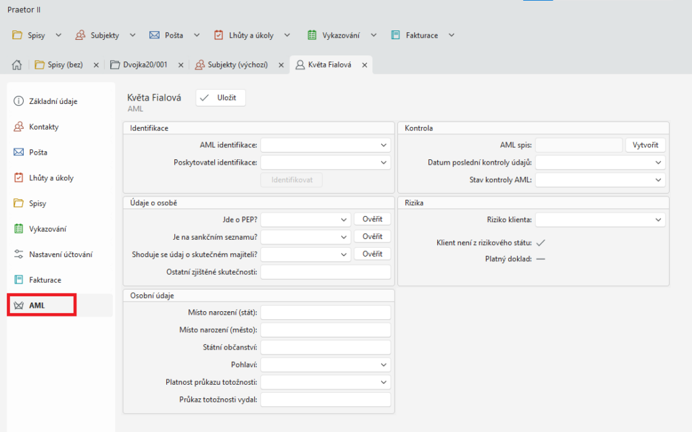The width and height of the screenshot is (692, 432).
Task: Open Fakturace in left sidebar
Action: click(x=45, y=279)
